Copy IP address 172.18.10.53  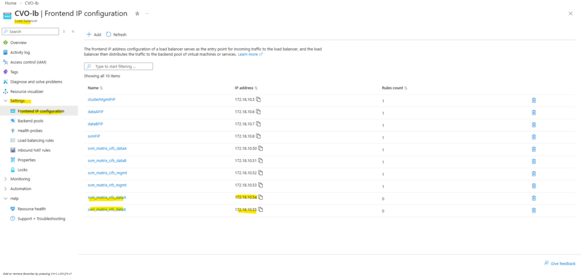pos(260,185)
